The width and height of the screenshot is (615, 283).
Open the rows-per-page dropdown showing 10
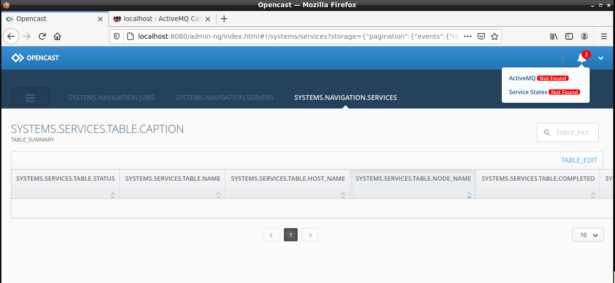point(587,235)
